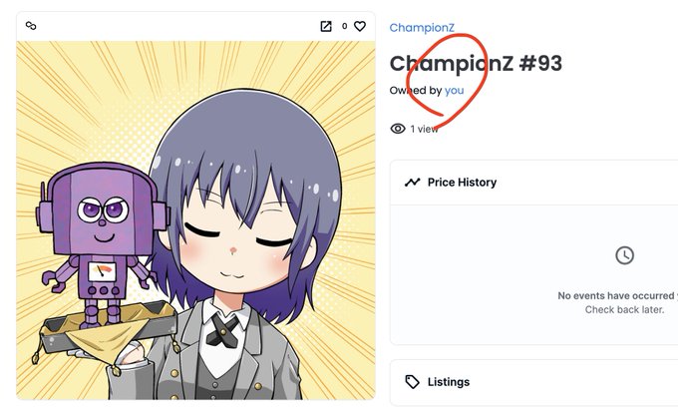Open the NFT image in new window icon

[326, 26]
